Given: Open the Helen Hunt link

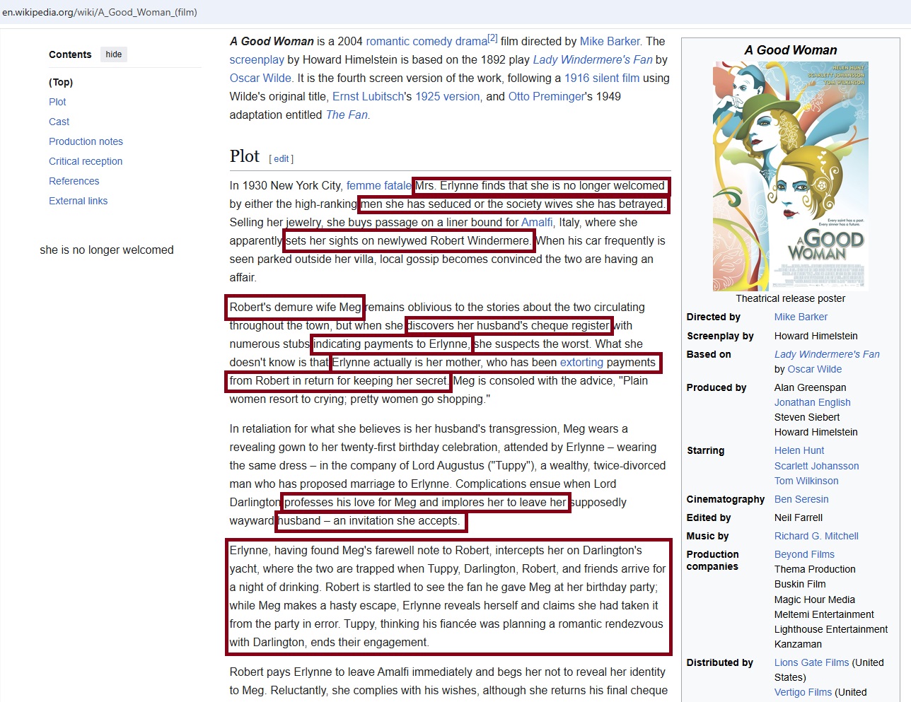Looking at the screenshot, I should [799, 450].
